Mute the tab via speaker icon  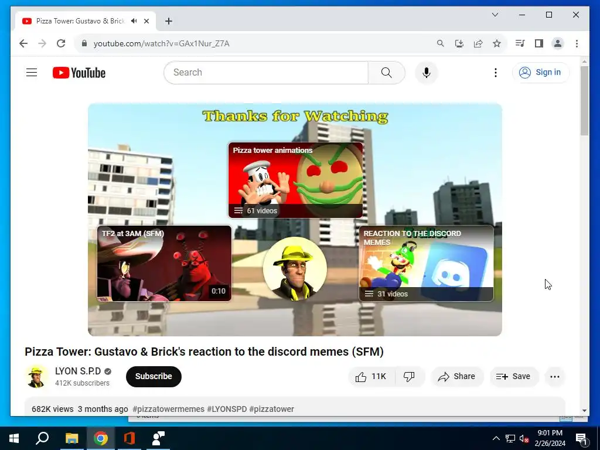pyautogui.click(x=134, y=21)
